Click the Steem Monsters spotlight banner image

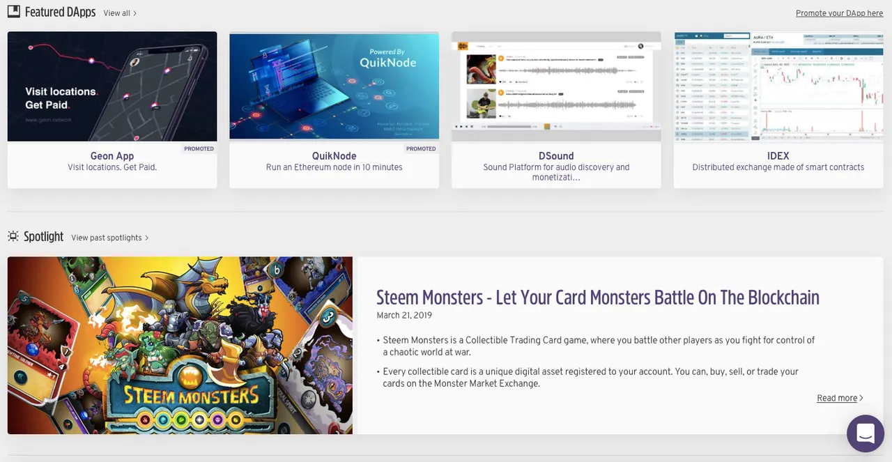(180, 346)
